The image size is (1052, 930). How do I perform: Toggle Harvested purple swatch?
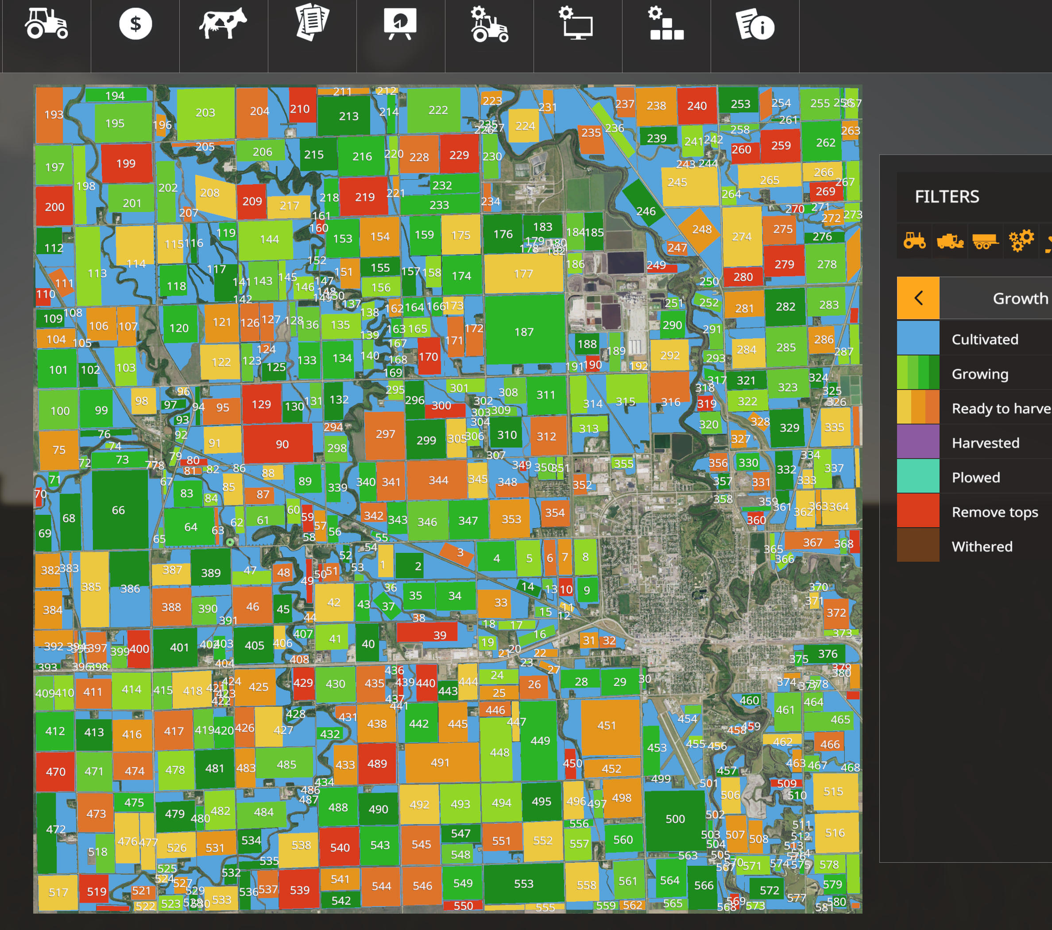coord(918,441)
